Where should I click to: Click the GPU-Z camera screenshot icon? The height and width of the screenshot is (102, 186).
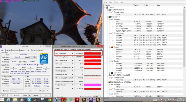coord(101,50)
